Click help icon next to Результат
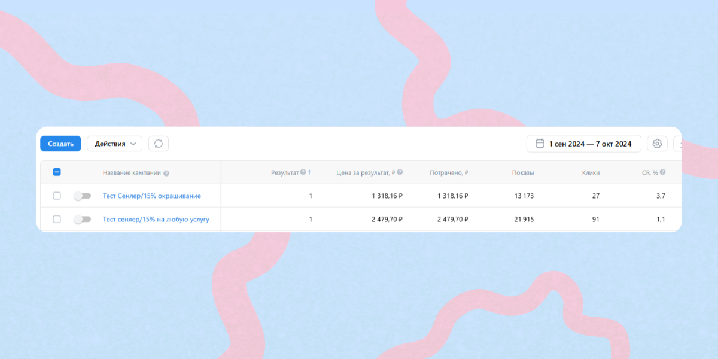Screen dimensions: 718x359 [303, 172]
